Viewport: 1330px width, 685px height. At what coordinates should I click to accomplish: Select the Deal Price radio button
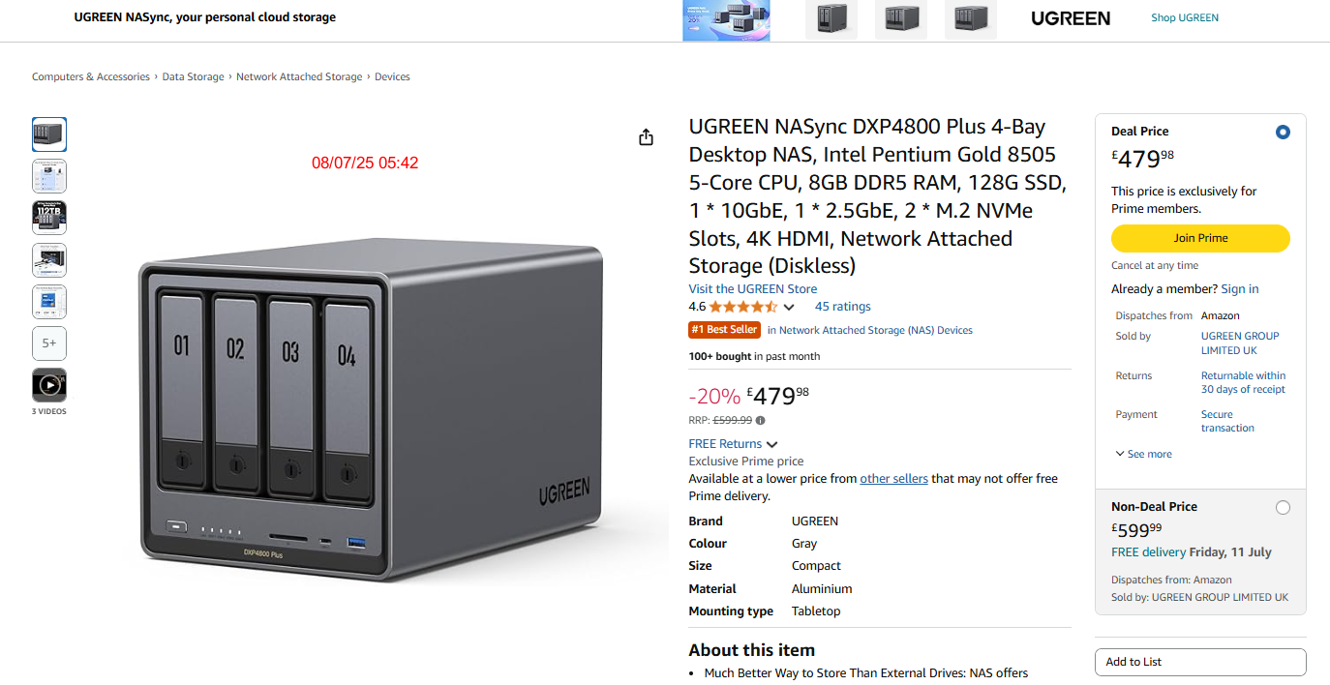pyautogui.click(x=1283, y=132)
